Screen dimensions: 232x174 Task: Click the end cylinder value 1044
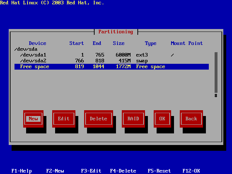99,67
